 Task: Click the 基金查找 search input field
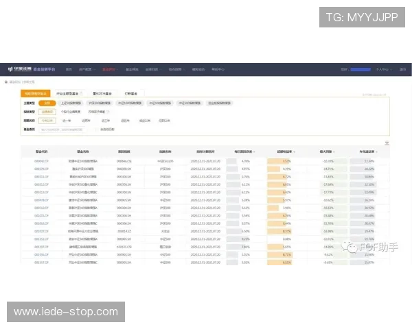(x=62, y=130)
